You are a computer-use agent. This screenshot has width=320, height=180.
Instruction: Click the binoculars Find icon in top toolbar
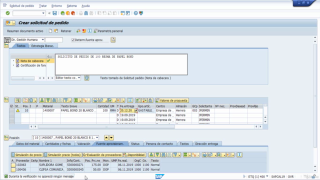point(86,13)
